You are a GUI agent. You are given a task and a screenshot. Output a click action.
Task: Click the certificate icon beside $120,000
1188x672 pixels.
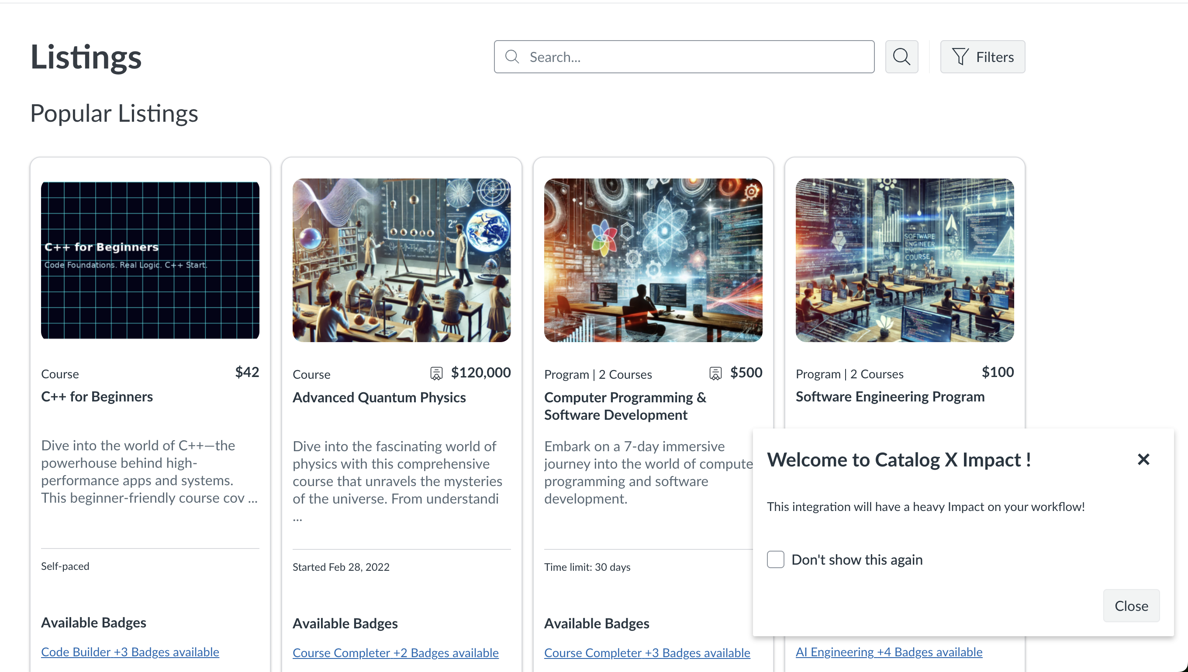click(436, 373)
